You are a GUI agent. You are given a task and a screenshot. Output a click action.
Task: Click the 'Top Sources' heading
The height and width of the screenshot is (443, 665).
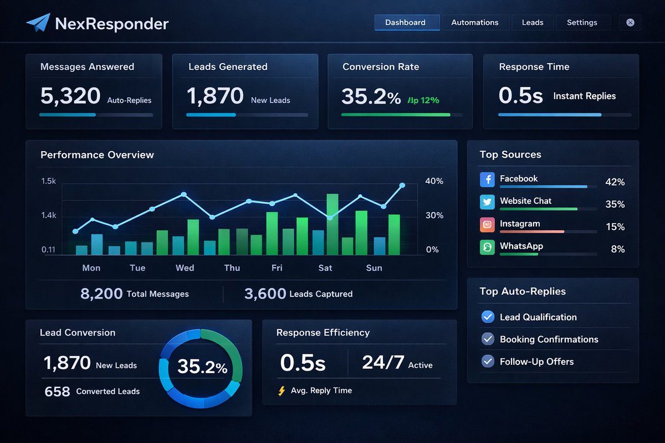click(510, 154)
